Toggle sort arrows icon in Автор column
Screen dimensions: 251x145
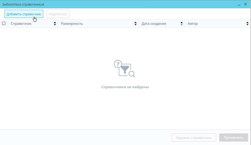[x=247, y=24]
